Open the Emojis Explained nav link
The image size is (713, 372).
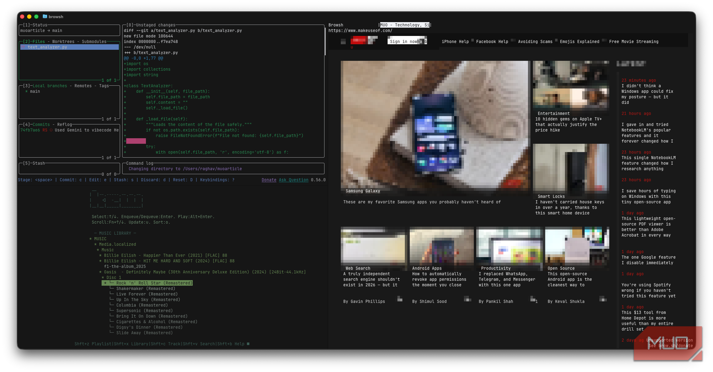point(579,41)
